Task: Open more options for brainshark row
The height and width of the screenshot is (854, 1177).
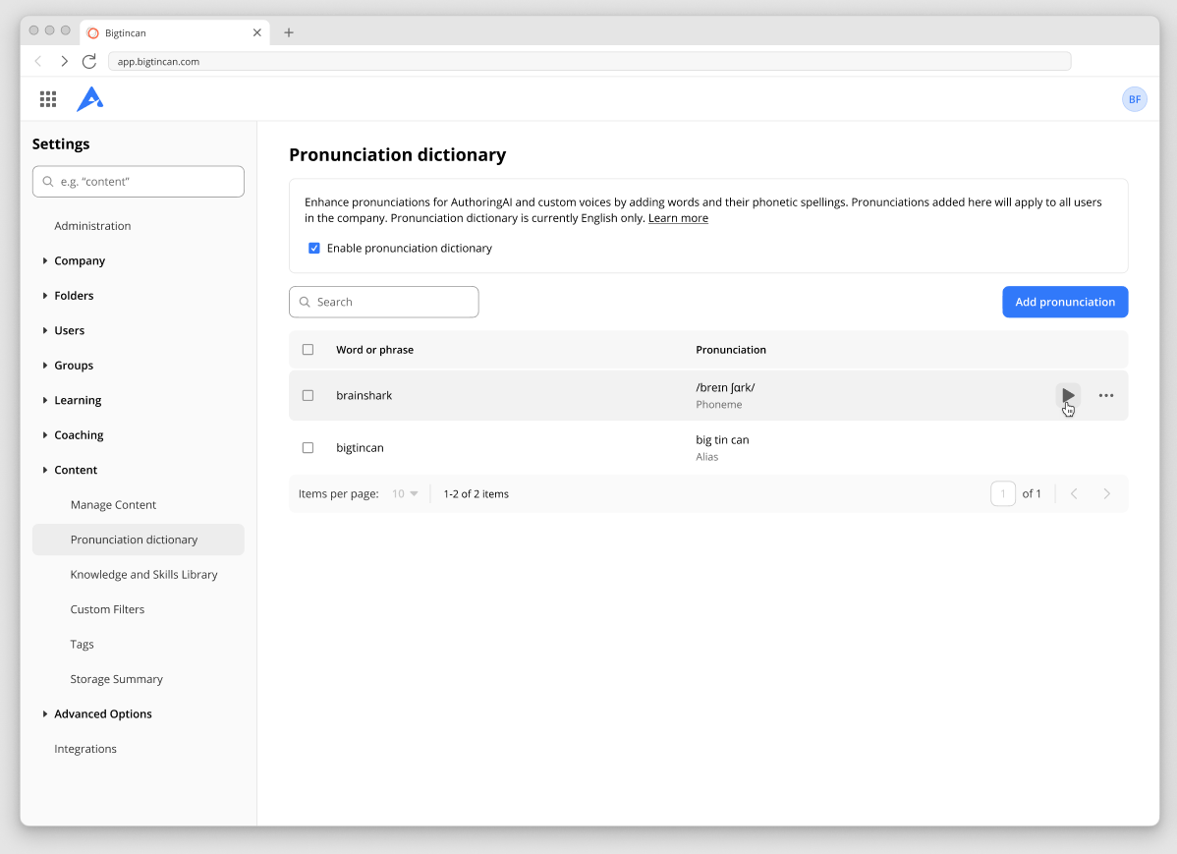Action: [x=1105, y=395]
